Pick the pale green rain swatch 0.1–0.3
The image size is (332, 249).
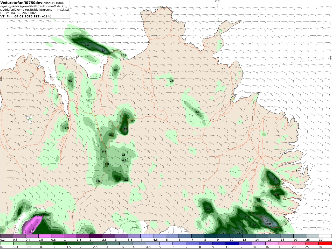(6, 243)
